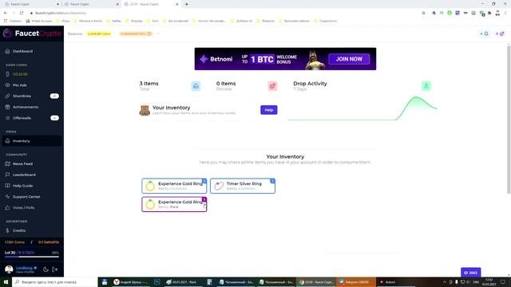Click the Betnomi banner logo
This screenshot has width=511, height=287.
[217, 59]
